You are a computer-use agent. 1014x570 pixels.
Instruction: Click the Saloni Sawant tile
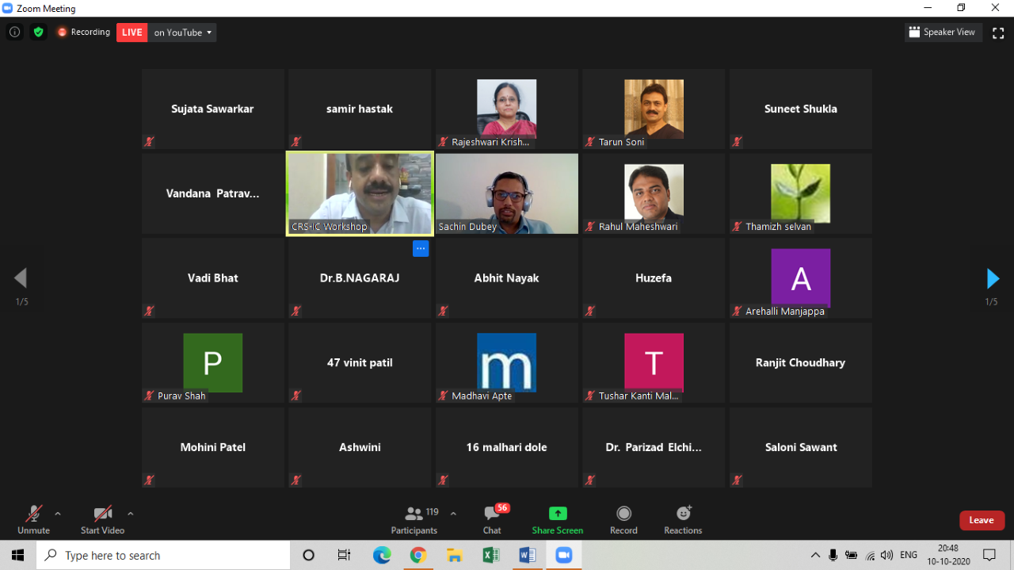801,447
